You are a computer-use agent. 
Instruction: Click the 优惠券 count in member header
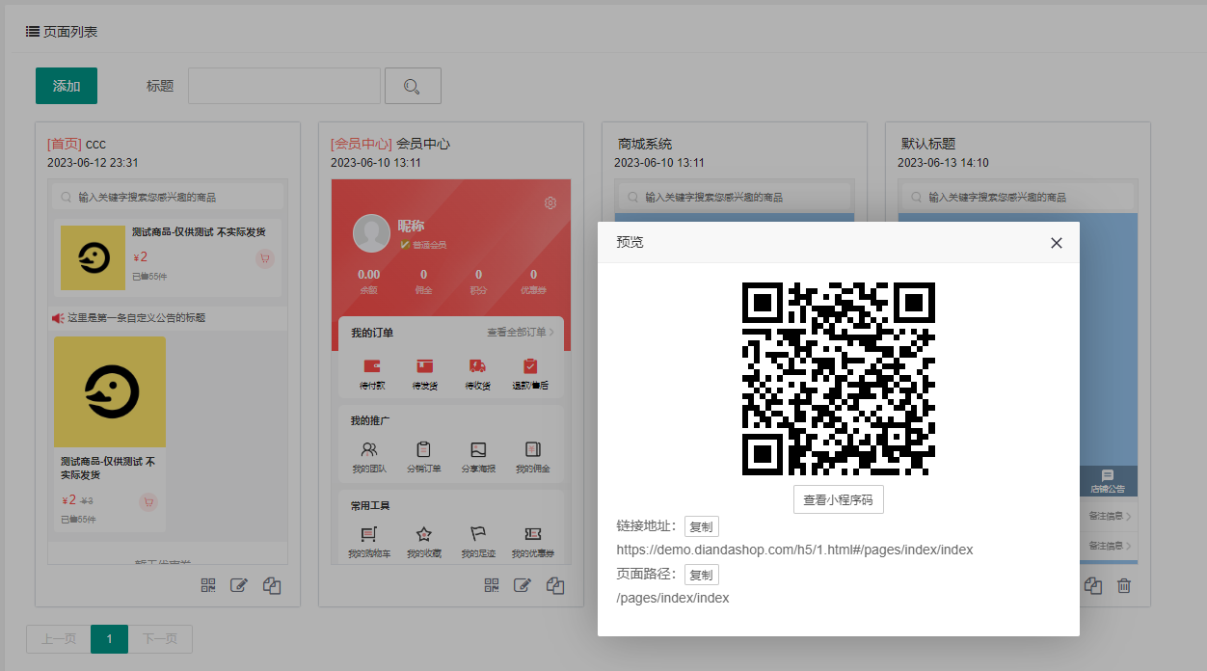(x=534, y=275)
